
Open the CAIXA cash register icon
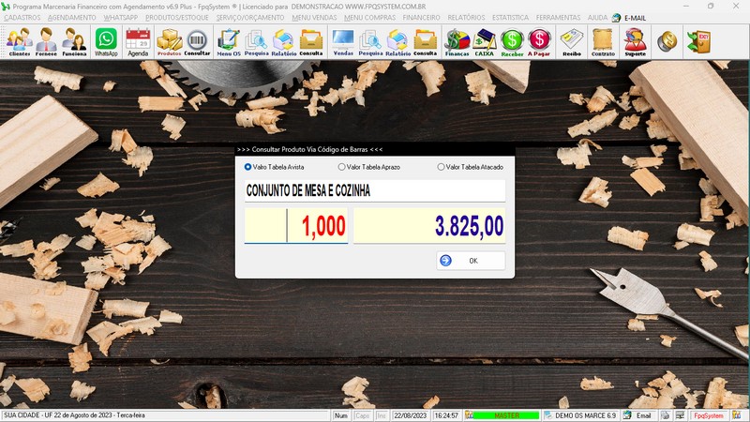484,42
